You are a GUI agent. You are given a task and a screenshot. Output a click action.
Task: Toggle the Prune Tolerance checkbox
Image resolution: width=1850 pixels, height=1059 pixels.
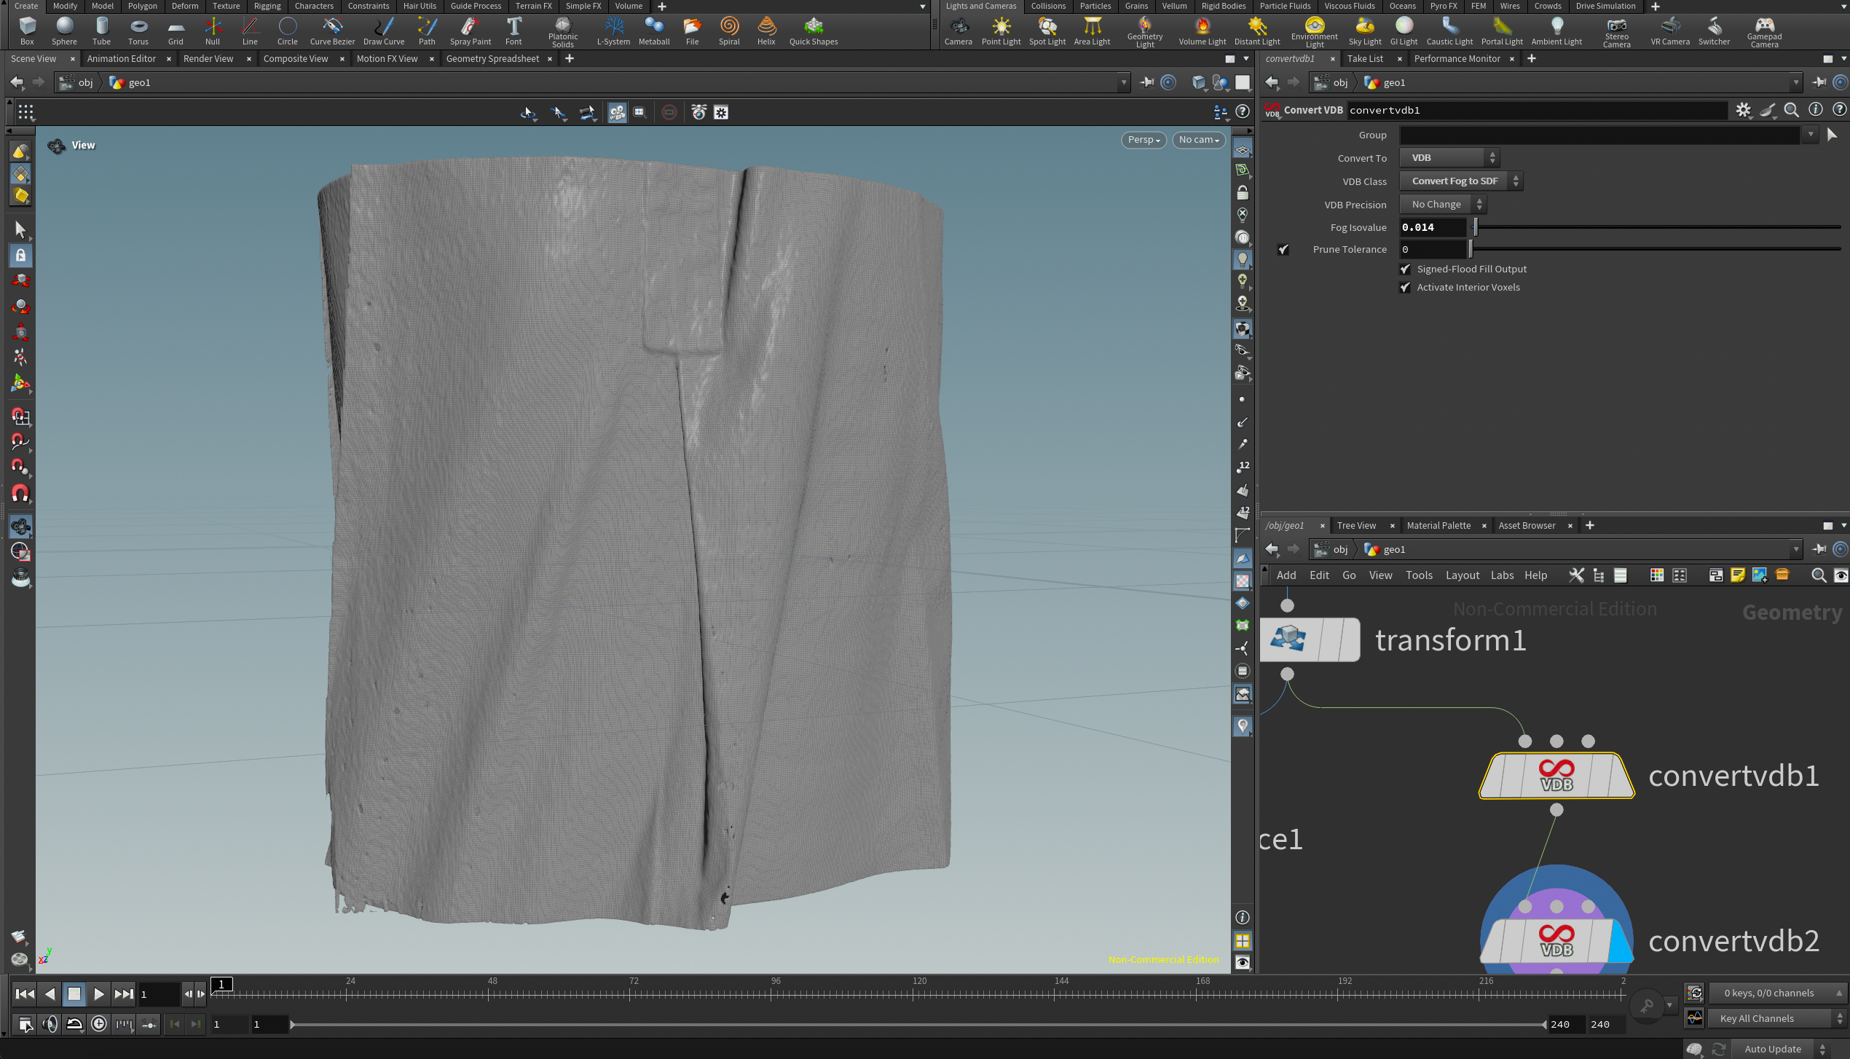point(1283,250)
